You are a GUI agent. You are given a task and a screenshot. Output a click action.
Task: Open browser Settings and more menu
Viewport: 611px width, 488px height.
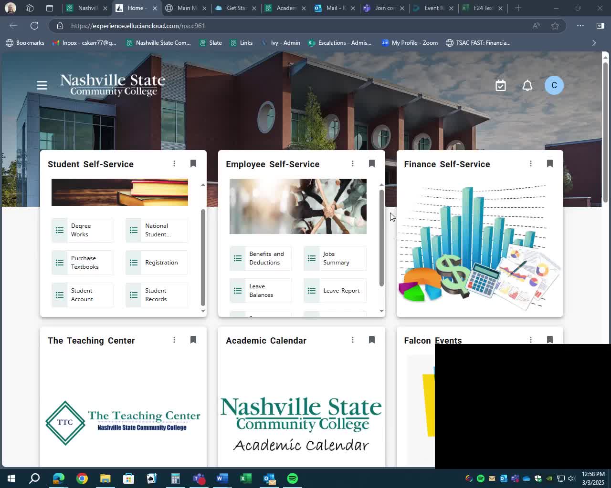pyautogui.click(x=580, y=26)
